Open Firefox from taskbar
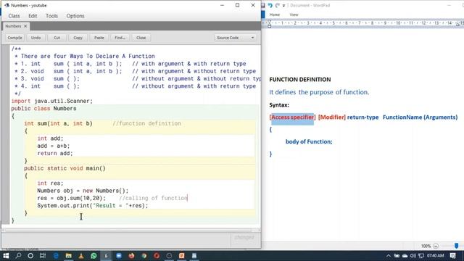This screenshot has width=464, height=261. (x=131, y=255)
